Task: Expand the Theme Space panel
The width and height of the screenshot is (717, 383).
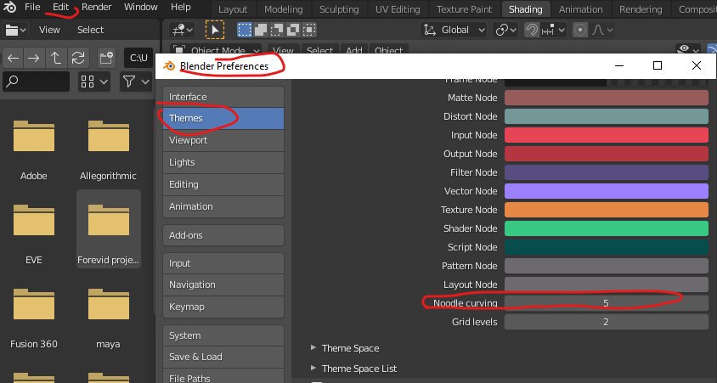Action: coord(345,348)
